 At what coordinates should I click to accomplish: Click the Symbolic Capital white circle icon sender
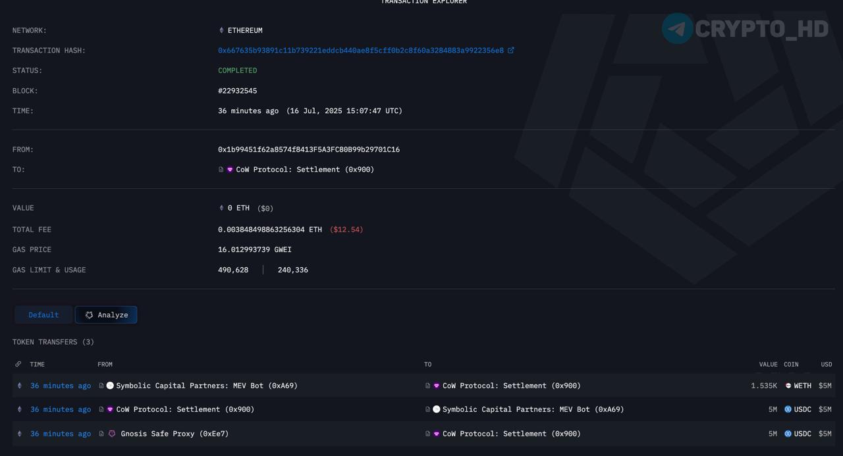pyautogui.click(x=110, y=386)
